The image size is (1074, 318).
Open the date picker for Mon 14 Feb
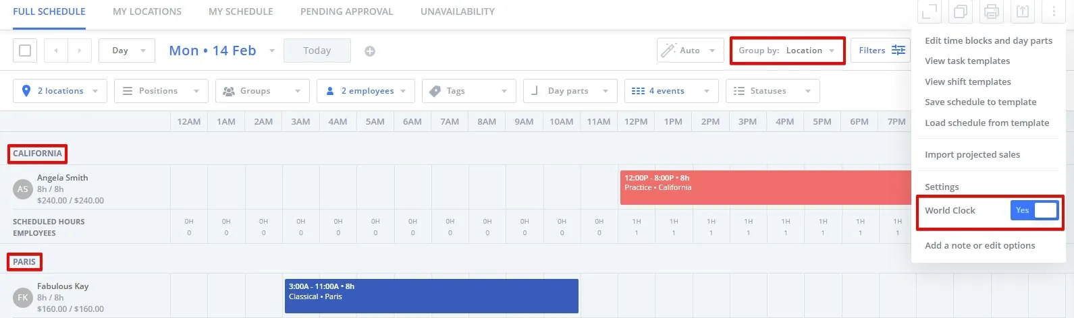pos(222,51)
